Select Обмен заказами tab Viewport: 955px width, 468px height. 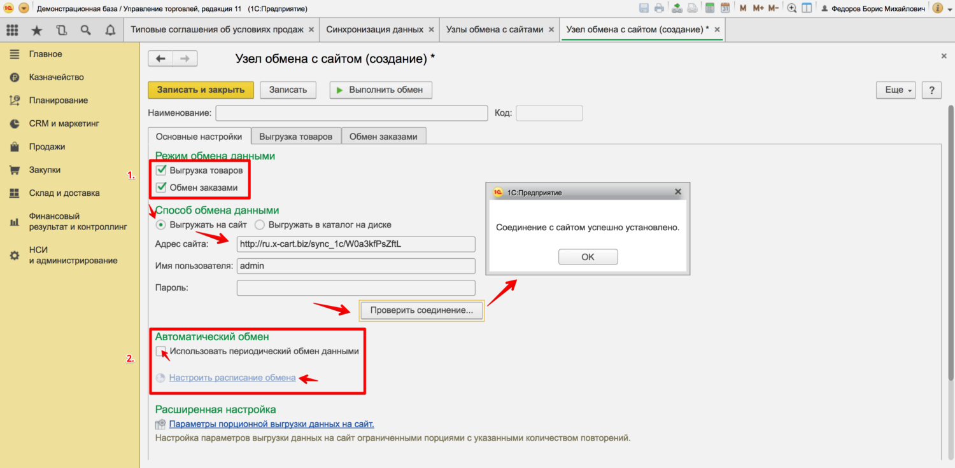coord(383,136)
